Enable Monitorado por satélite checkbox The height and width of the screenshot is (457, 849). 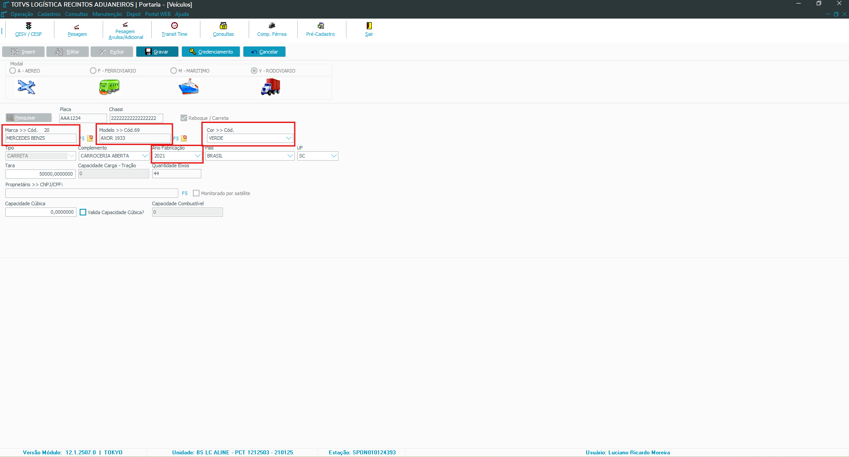pyautogui.click(x=196, y=193)
